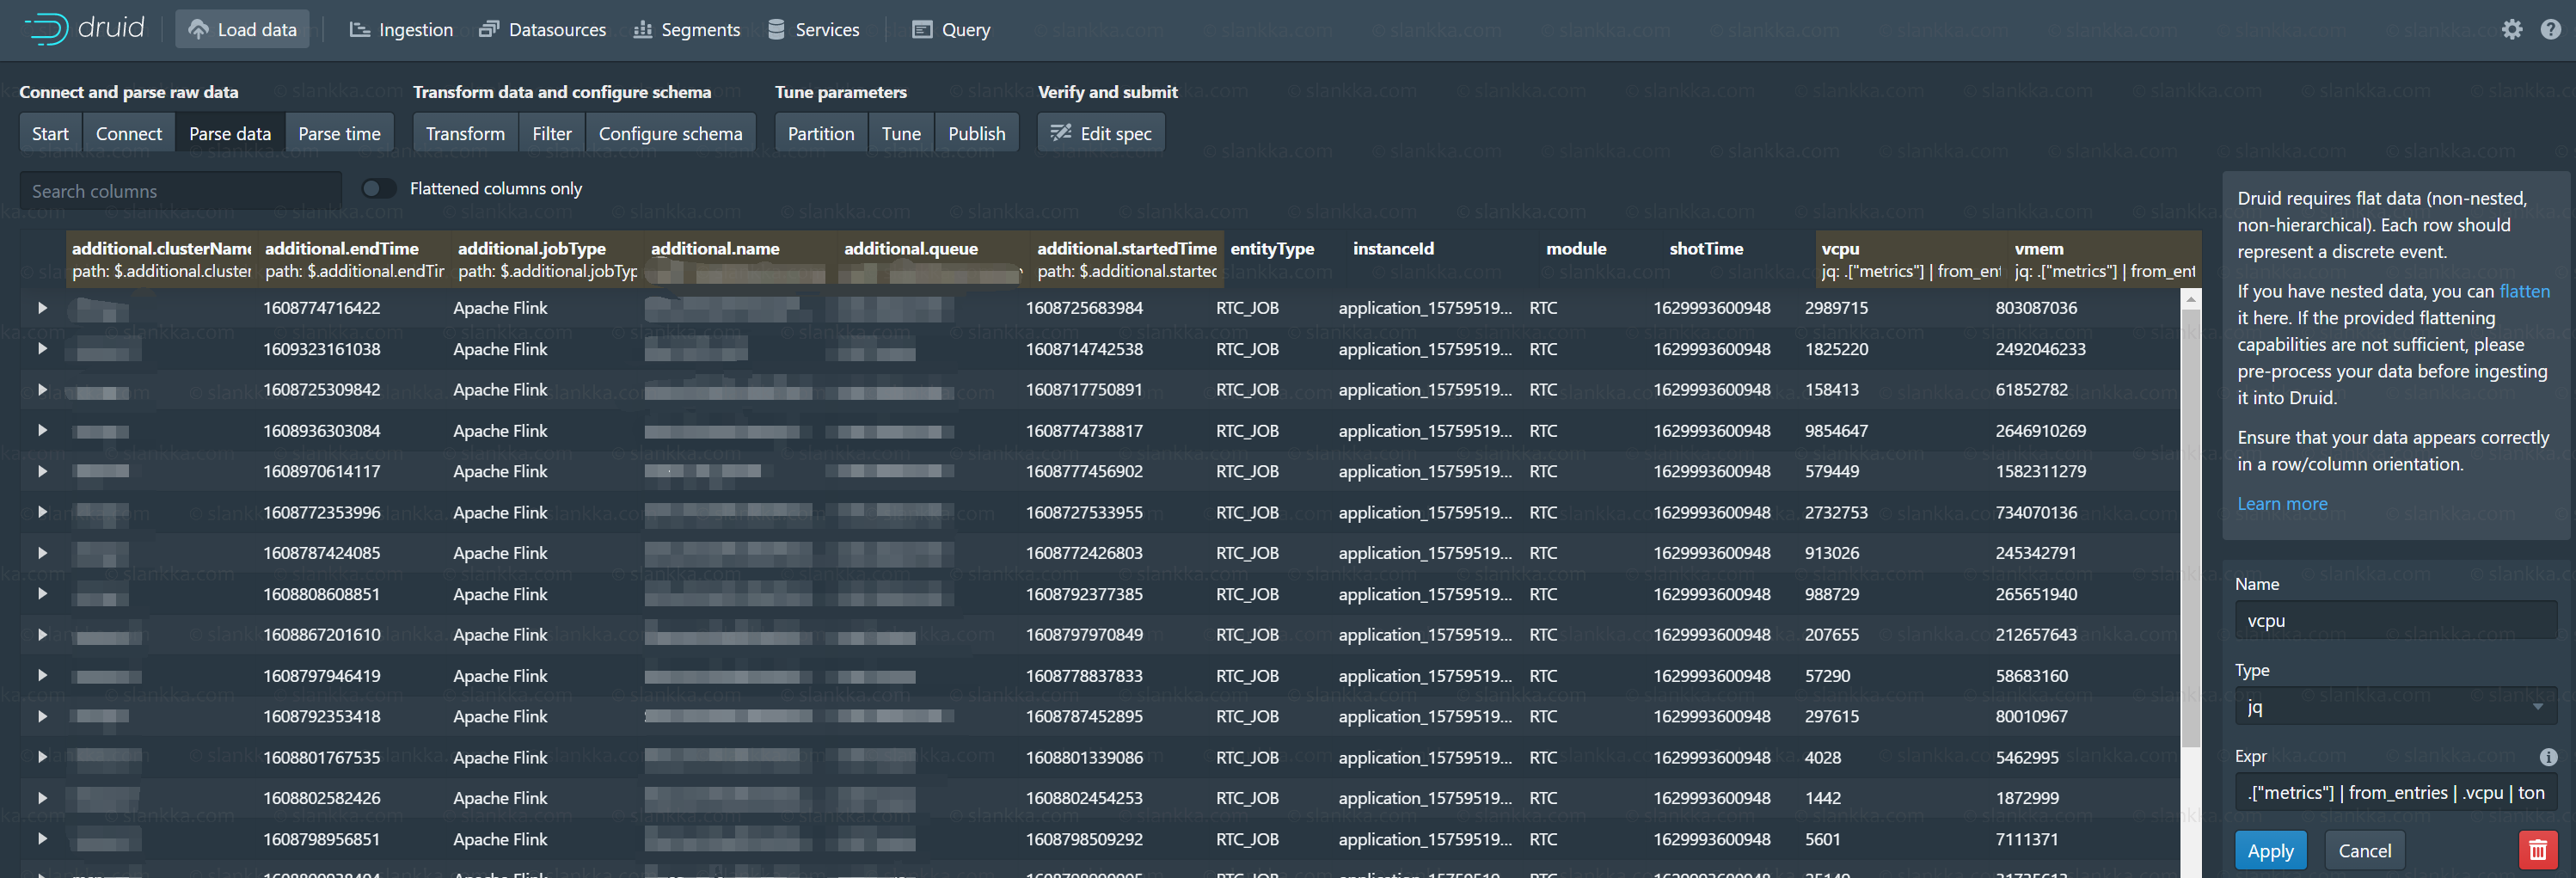Expand row with endTime 1608936303084
Viewport: 2576px width, 878px height.
[x=42, y=431]
